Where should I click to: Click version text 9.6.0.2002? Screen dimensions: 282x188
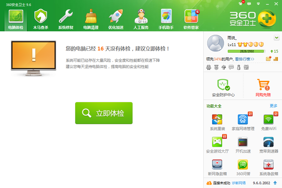click(262, 183)
